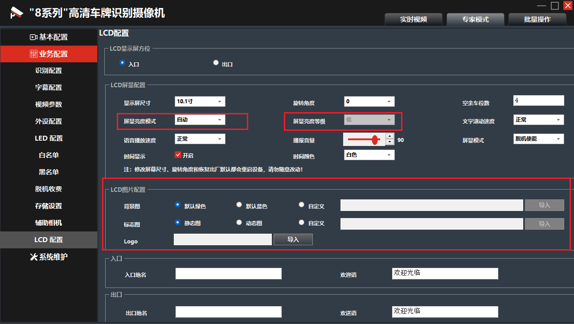574x324 pixels.
Task: Open 业务配置 in the sidebar
Action: 49,54
